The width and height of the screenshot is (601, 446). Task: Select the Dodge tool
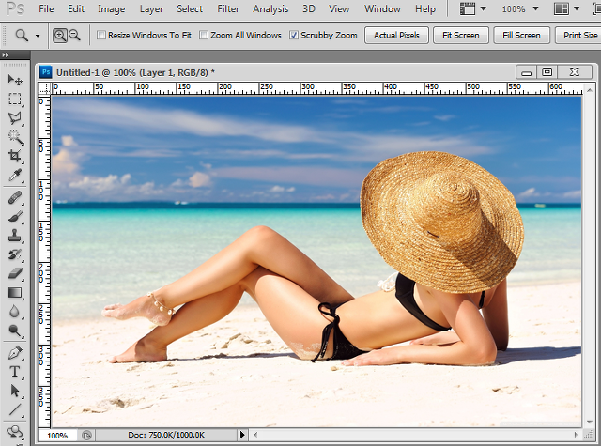pyautogui.click(x=15, y=331)
